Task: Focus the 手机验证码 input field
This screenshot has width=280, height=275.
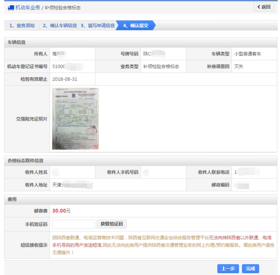Action: (x=73, y=224)
